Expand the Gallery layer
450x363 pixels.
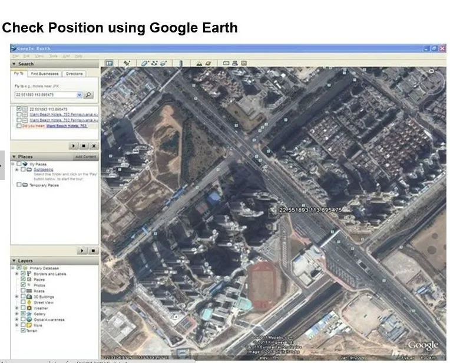[16, 314]
